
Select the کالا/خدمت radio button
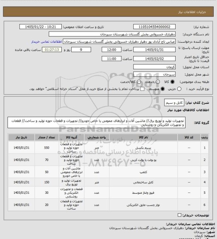tap(139, 82)
